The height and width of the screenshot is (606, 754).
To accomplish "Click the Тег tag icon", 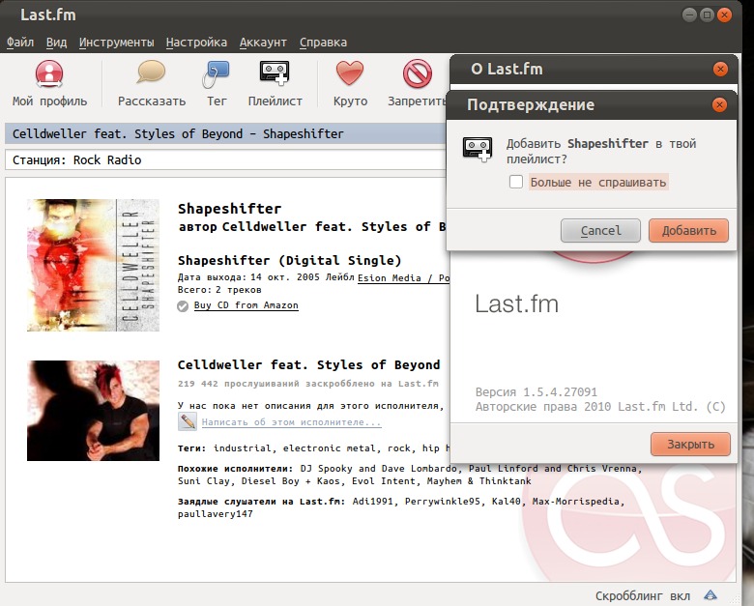I will (217, 74).
